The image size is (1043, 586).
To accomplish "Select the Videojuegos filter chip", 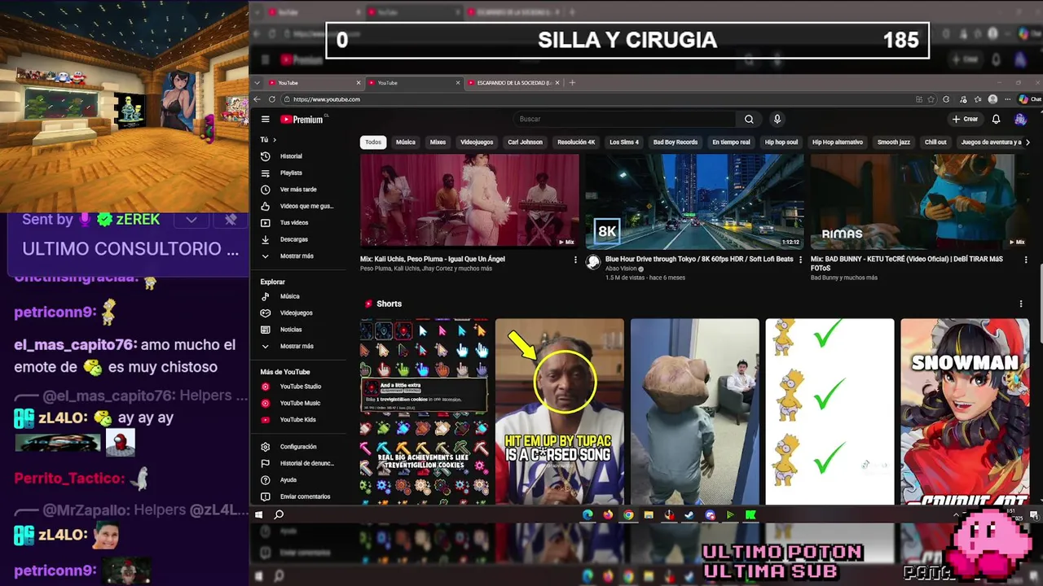I will (477, 142).
